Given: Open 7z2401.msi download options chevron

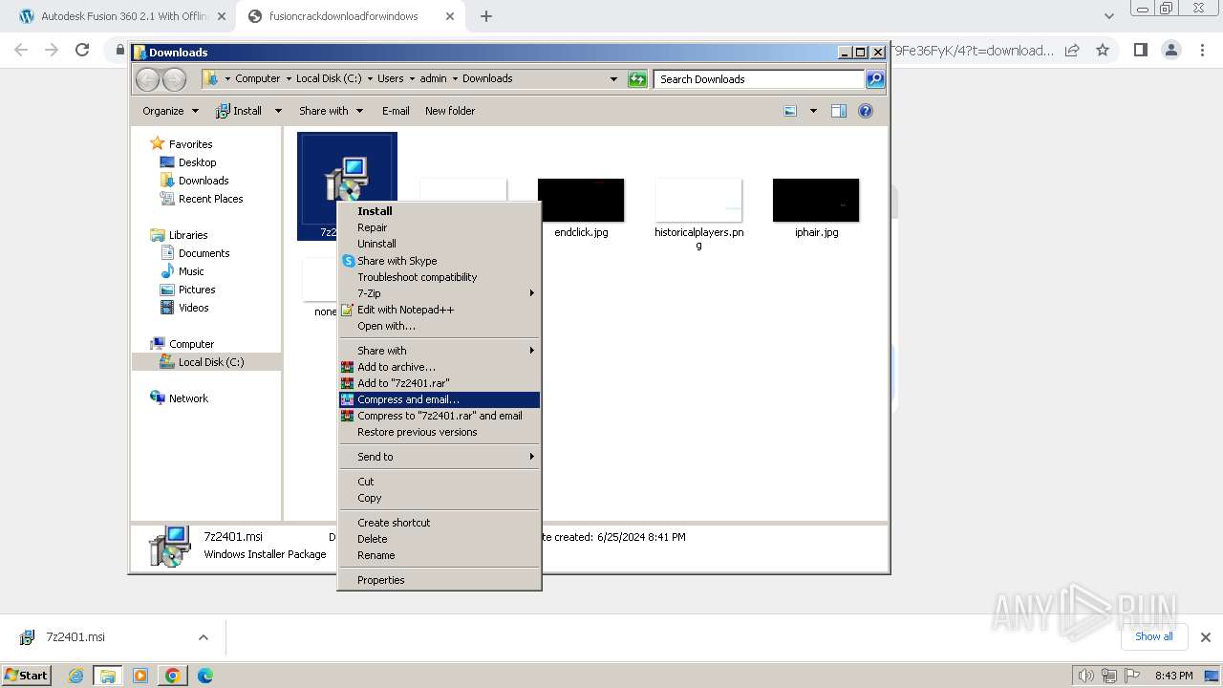Looking at the screenshot, I should tap(203, 637).
